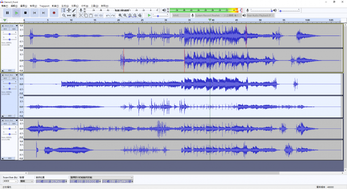The width and height of the screenshot is (347, 189).
Task: Click the Undo arrow icon
Action: click(108, 15)
